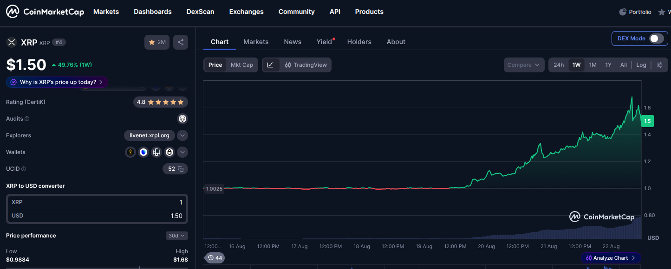Set chart range to All
The height and width of the screenshot is (269, 671).
pyautogui.click(x=624, y=65)
